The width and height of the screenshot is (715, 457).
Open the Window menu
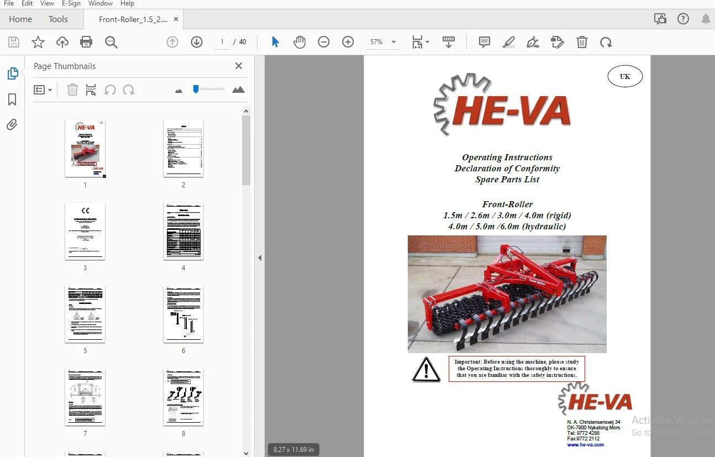pyautogui.click(x=101, y=3)
